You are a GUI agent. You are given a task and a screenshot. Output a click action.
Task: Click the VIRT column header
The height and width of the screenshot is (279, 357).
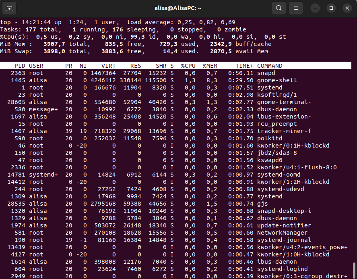point(108,66)
